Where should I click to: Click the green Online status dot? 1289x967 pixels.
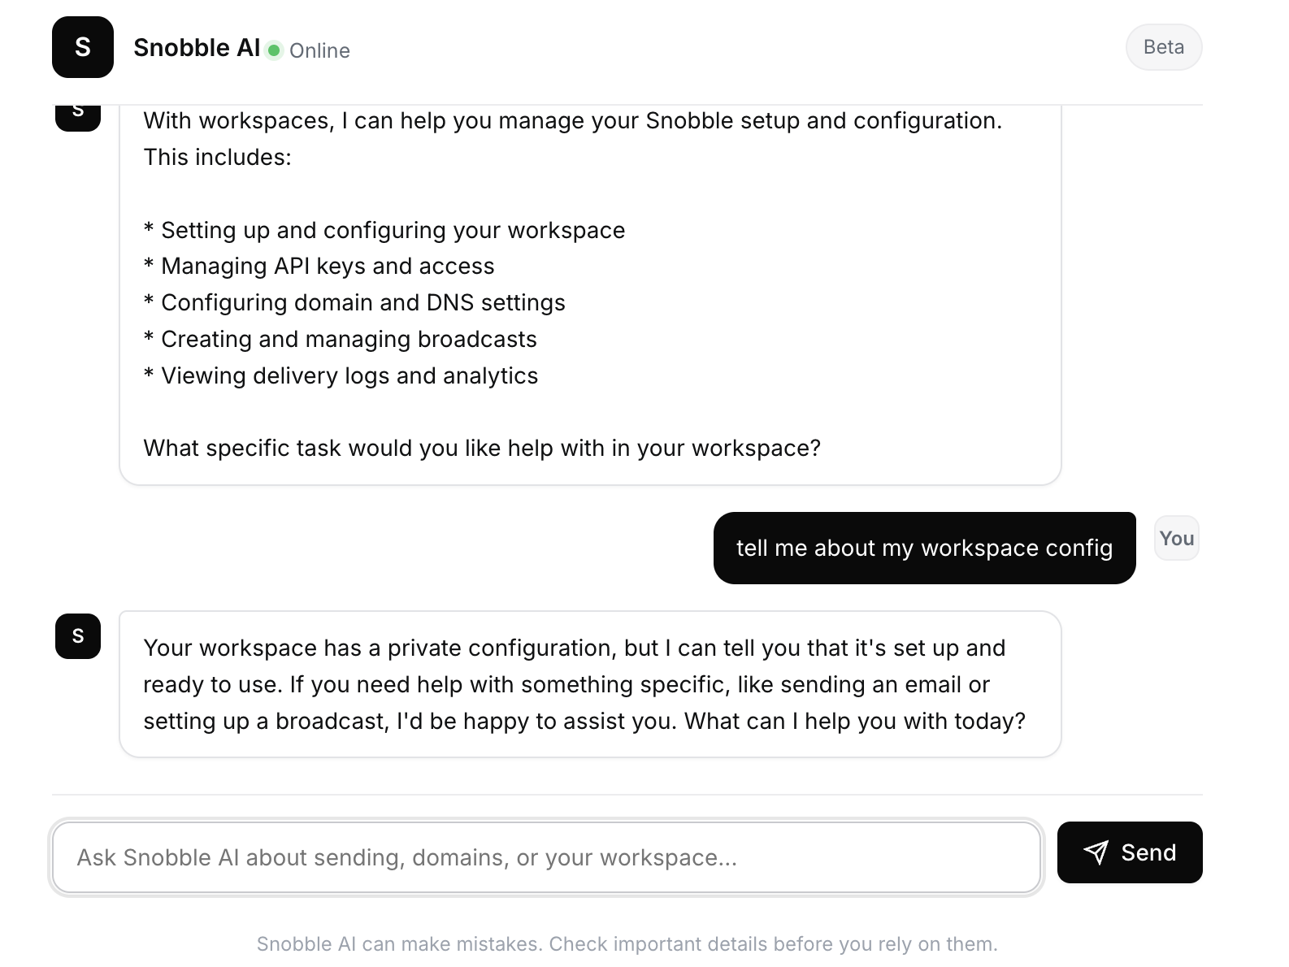[275, 50]
